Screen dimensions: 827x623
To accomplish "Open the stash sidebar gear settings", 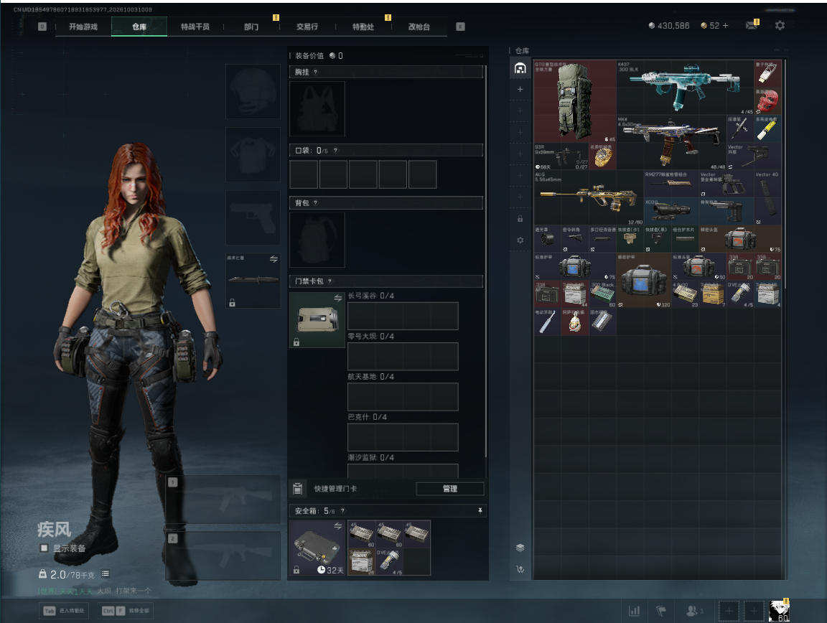I will [520, 240].
